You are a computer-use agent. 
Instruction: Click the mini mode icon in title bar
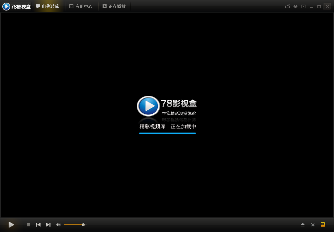point(287,6)
